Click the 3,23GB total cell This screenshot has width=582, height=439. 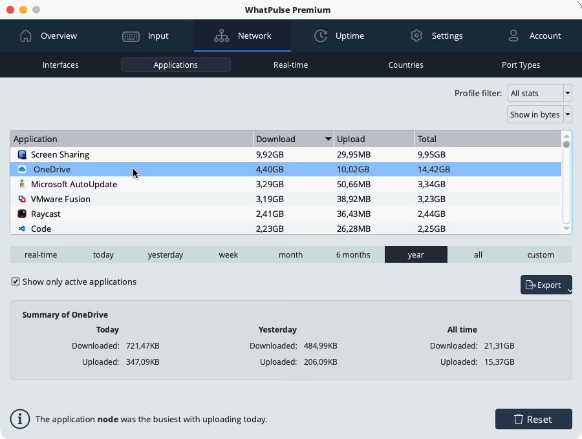[431, 199]
